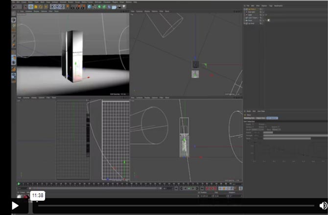Image resolution: width=328 pixels, height=215 pixels.
Task: Open the perspective viewport's Cameras menu
Action: 29,11
